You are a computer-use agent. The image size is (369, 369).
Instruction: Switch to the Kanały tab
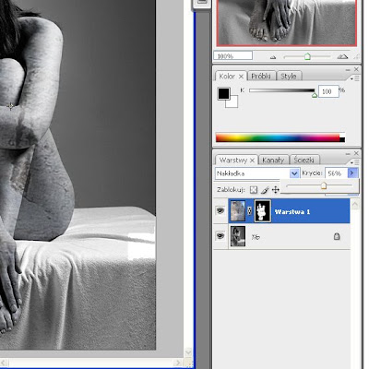click(273, 161)
